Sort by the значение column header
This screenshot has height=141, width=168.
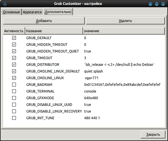click(124, 31)
